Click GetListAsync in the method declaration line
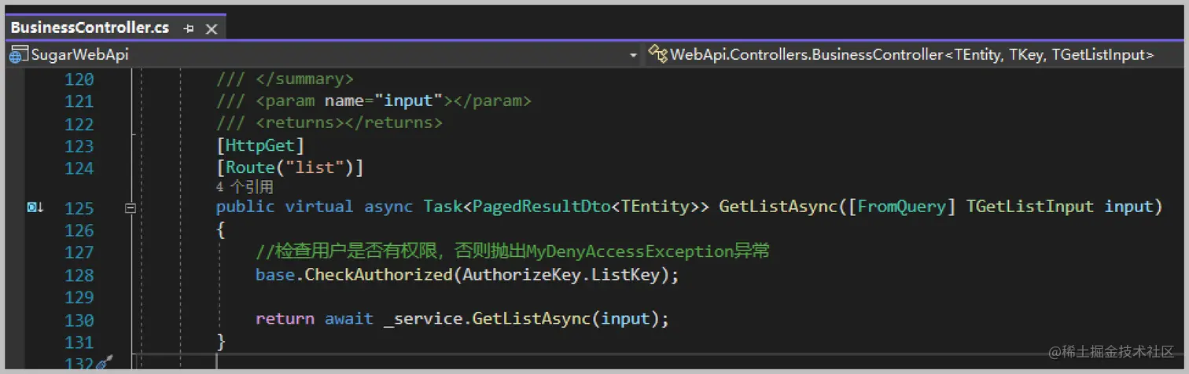1189x374 pixels. pyautogui.click(x=778, y=207)
